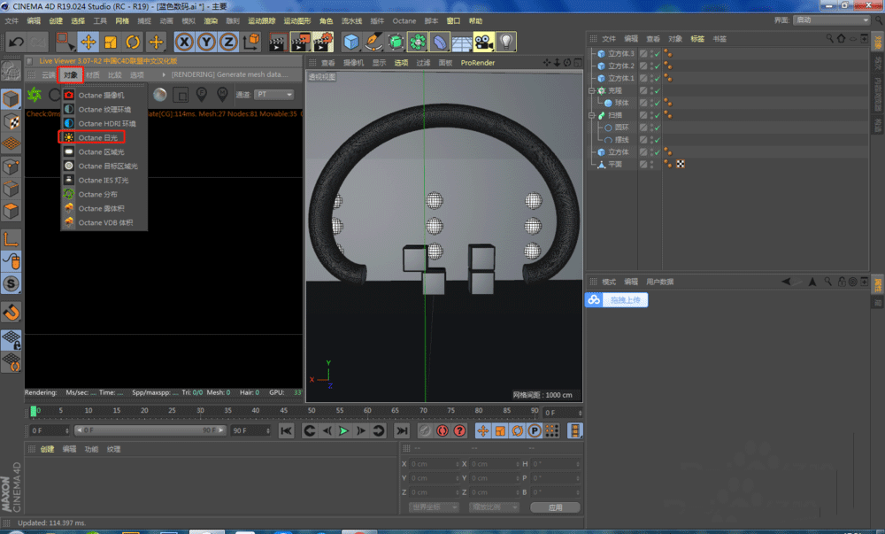Viewport: 885px width, 534px height.
Task: Click the 应用 apply button
Action: point(555,507)
